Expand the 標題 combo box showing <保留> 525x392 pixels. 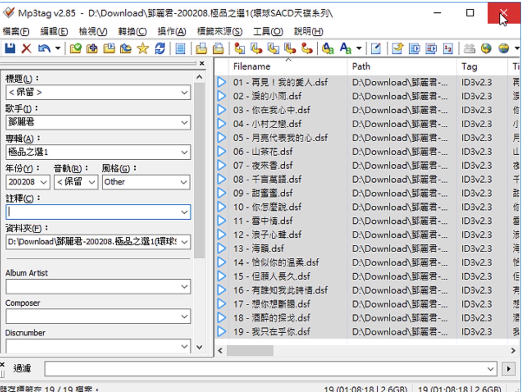pos(184,92)
